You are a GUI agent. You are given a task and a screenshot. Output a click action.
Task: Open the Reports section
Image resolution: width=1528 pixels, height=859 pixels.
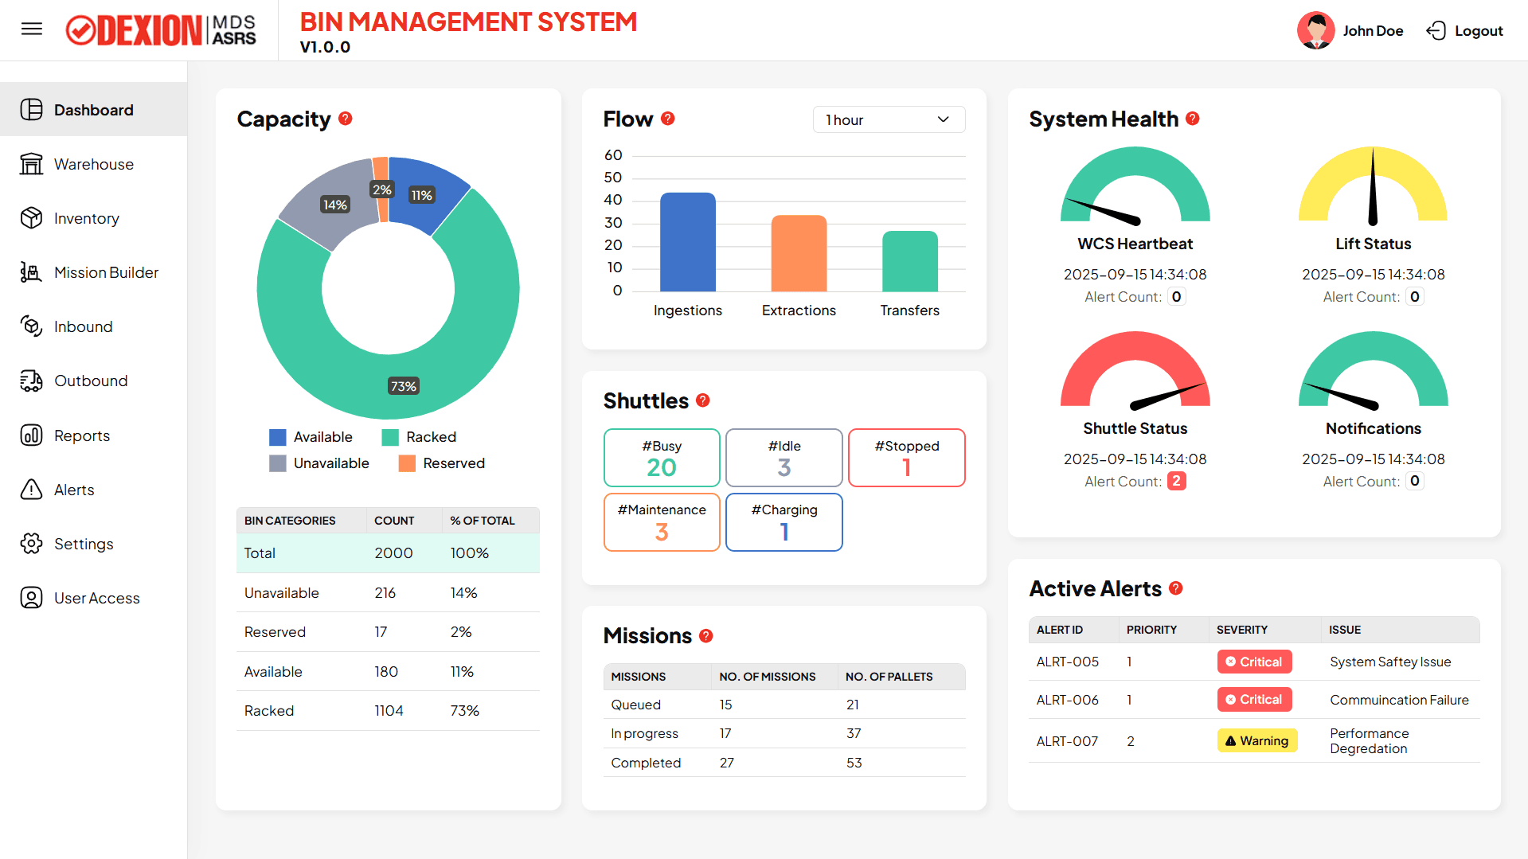point(81,435)
